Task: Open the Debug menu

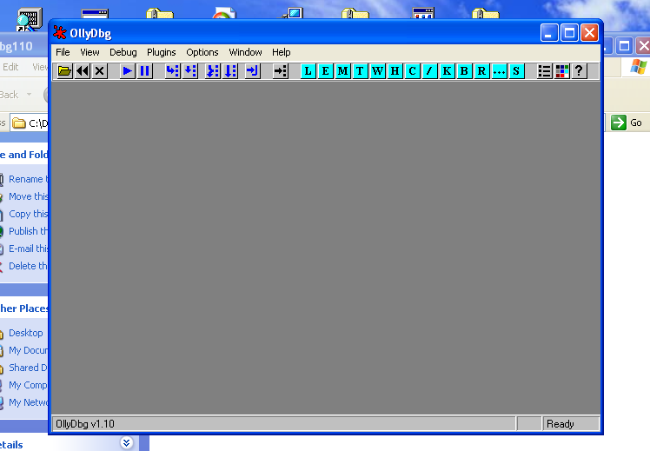Action: [x=123, y=52]
